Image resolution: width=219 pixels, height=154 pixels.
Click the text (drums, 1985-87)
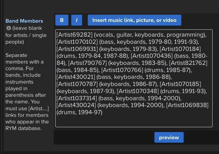[167, 70]
